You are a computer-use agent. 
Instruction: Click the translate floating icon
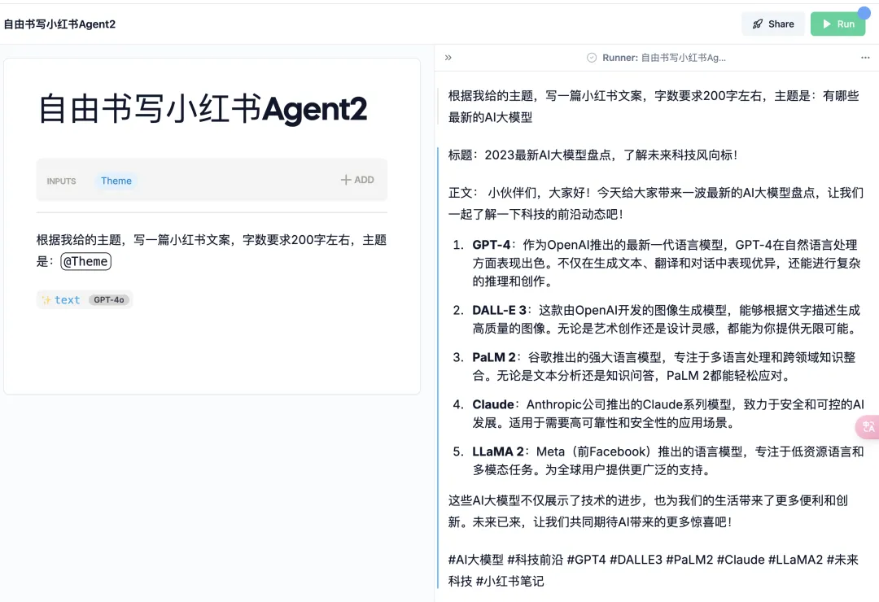[x=868, y=427]
